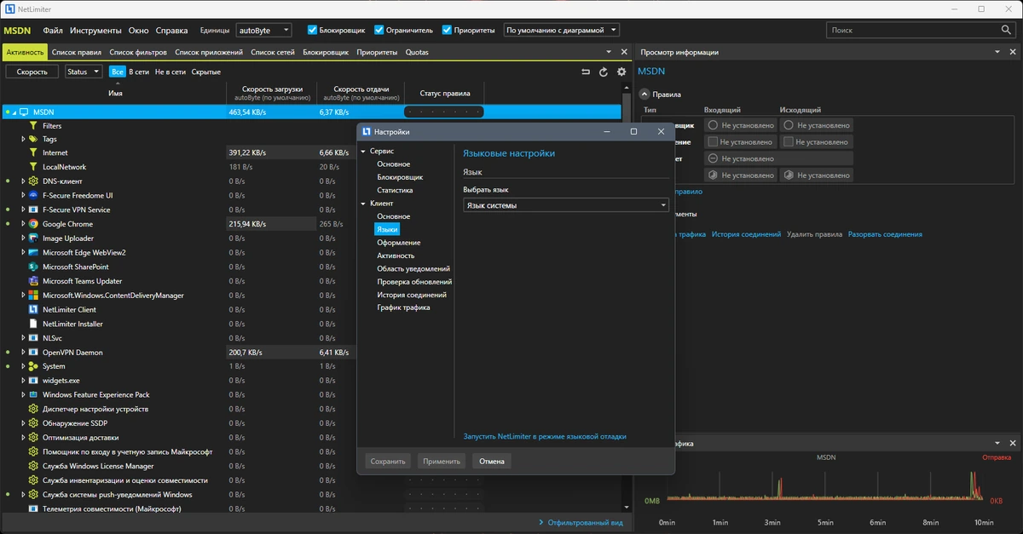Open activity view settings via the gear icon
This screenshot has height=534, width=1023.
click(x=621, y=72)
